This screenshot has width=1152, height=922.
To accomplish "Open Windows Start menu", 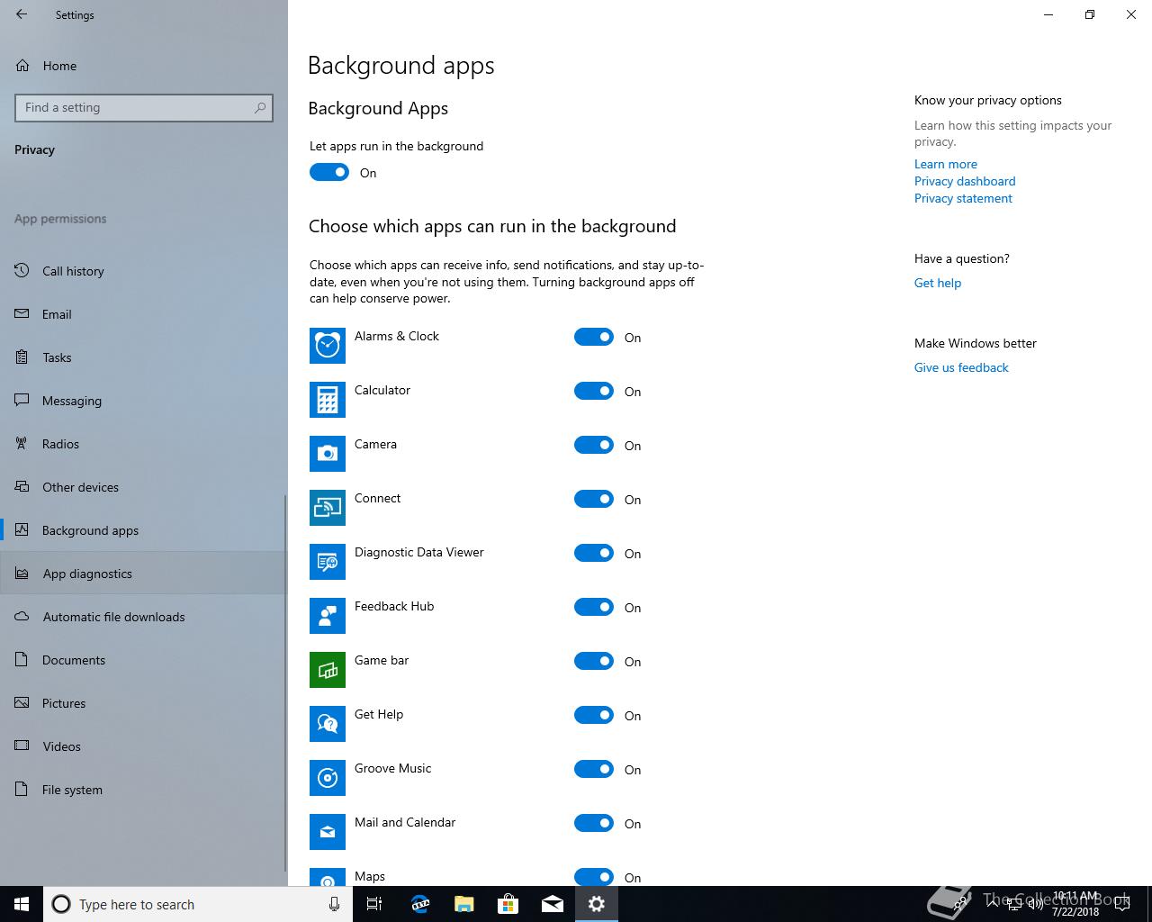I will [22, 904].
